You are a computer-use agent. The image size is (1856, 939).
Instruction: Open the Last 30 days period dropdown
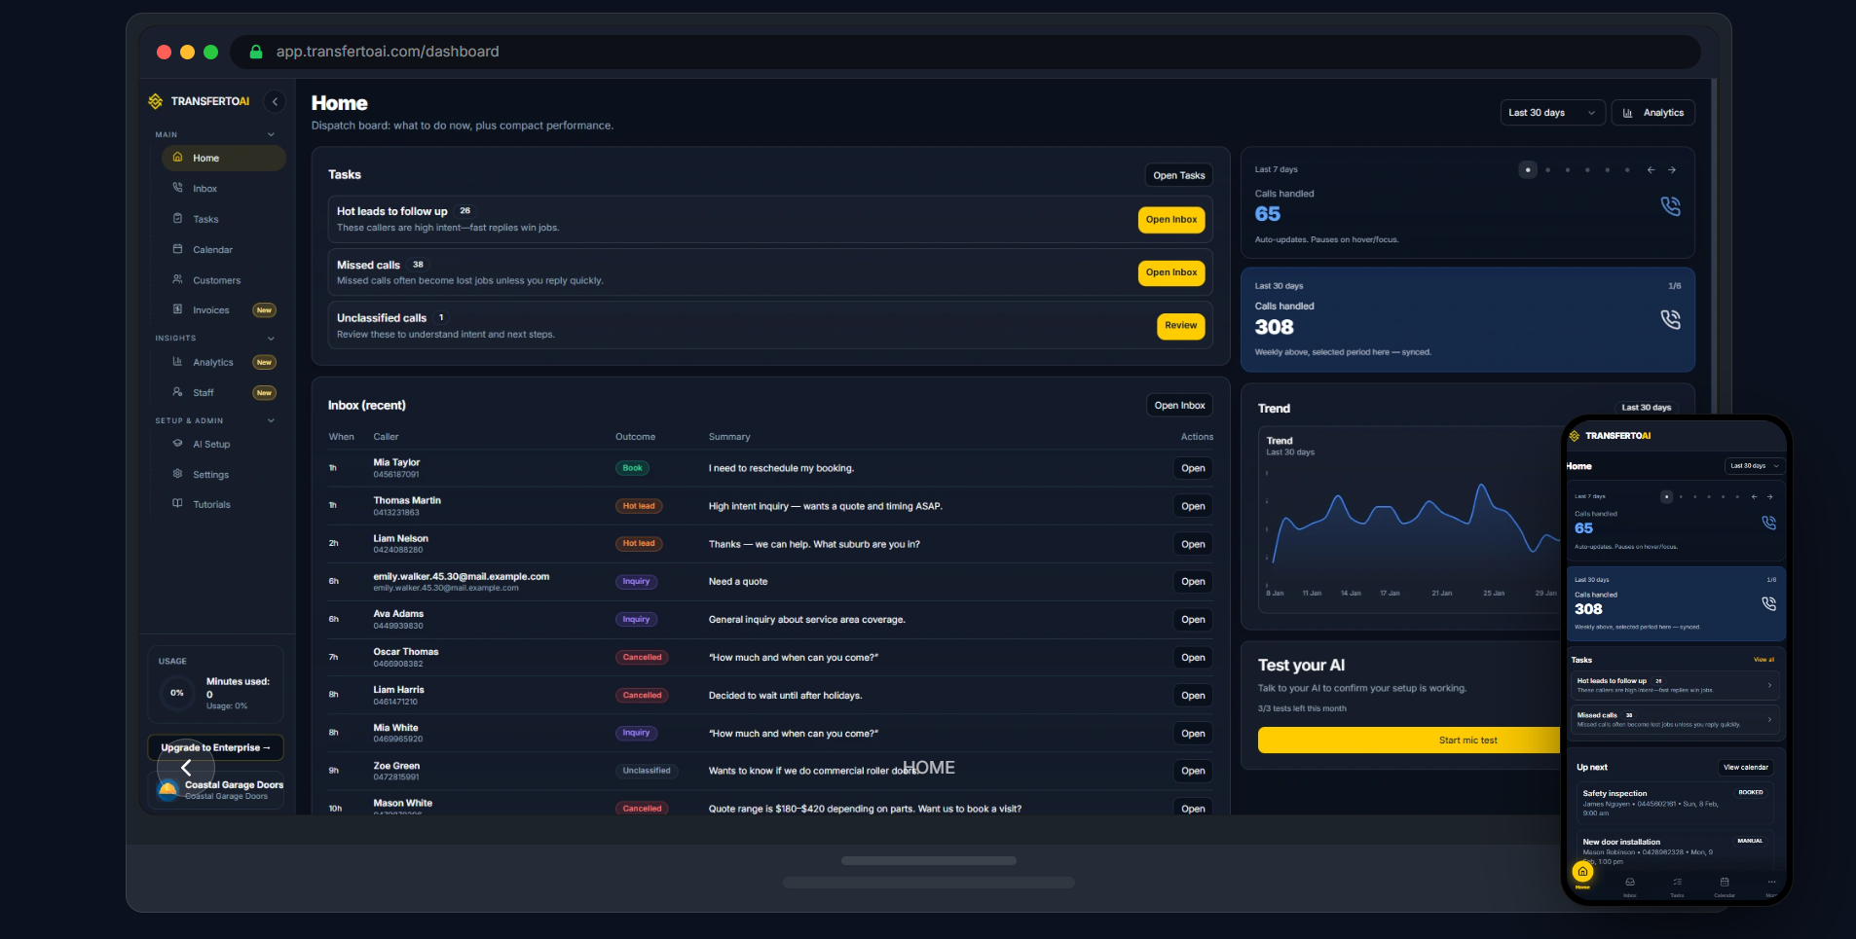tap(1550, 112)
